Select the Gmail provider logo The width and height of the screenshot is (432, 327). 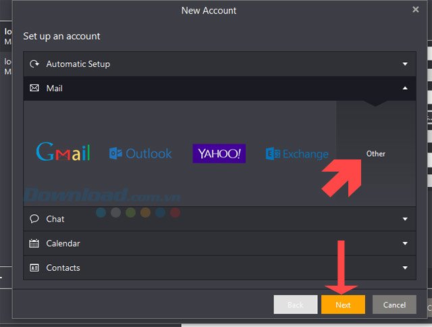63,151
